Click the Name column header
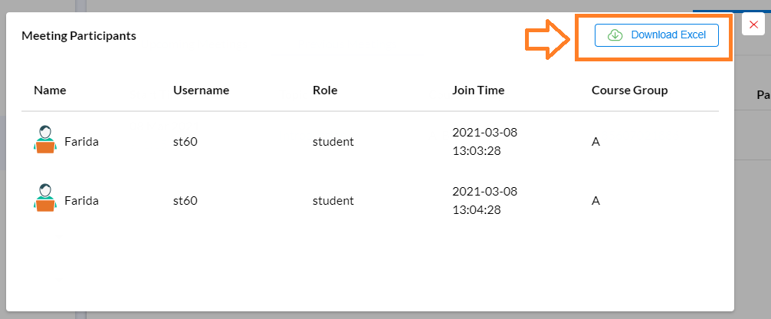 coord(50,90)
